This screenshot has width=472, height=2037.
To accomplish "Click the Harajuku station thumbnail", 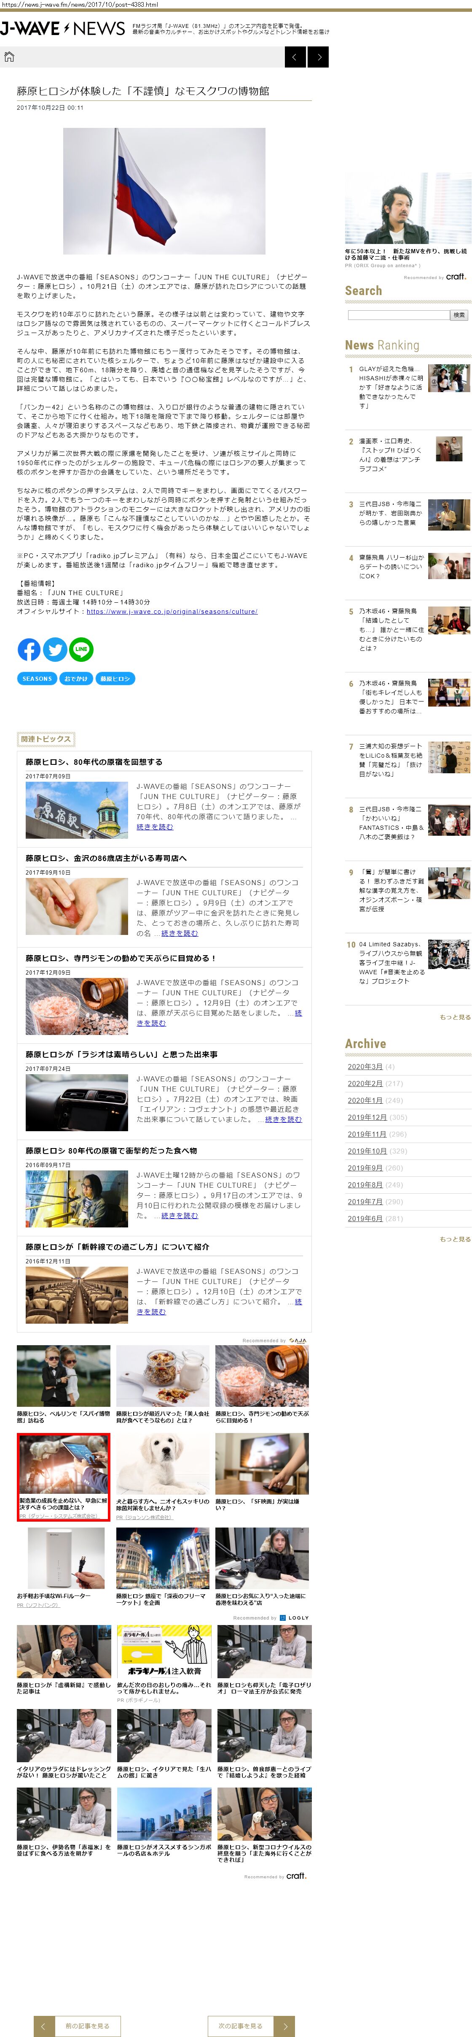I will click(x=77, y=810).
